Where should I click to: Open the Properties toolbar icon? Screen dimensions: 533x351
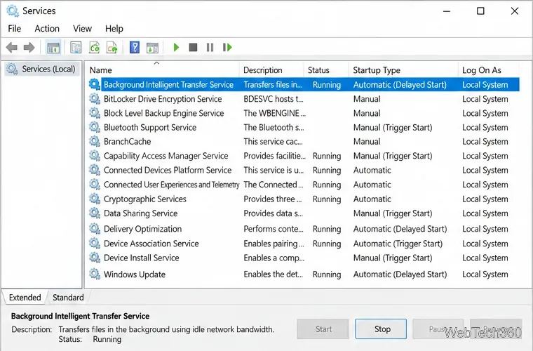(x=76, y=48)
